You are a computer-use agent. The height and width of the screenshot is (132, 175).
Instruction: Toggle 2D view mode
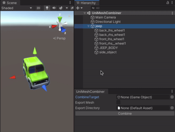tap(38, 8)
